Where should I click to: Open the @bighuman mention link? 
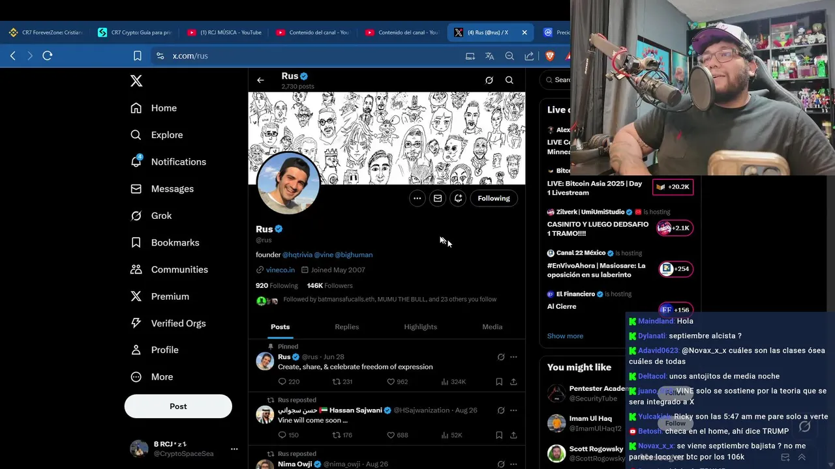pyautogui.click(x=354, y=255)
